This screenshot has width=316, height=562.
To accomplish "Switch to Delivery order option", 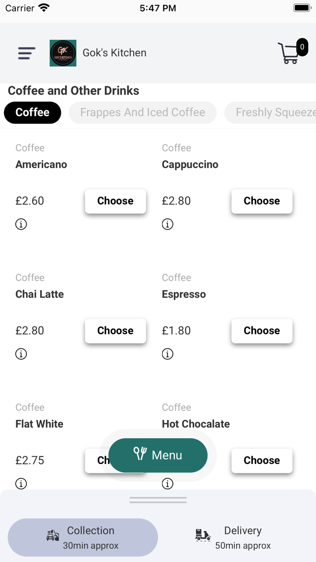I will (233, 538).
